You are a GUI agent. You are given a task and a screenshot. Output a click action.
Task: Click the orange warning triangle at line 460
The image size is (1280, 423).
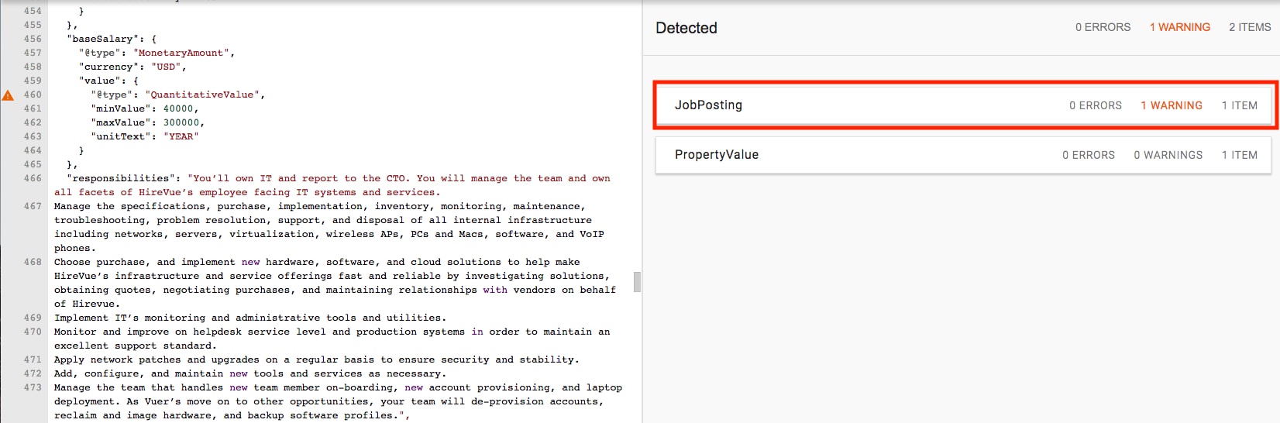pyautogui.click(x=8, y=95)
